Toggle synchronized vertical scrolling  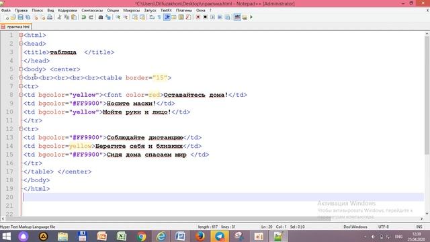[135, 17]
